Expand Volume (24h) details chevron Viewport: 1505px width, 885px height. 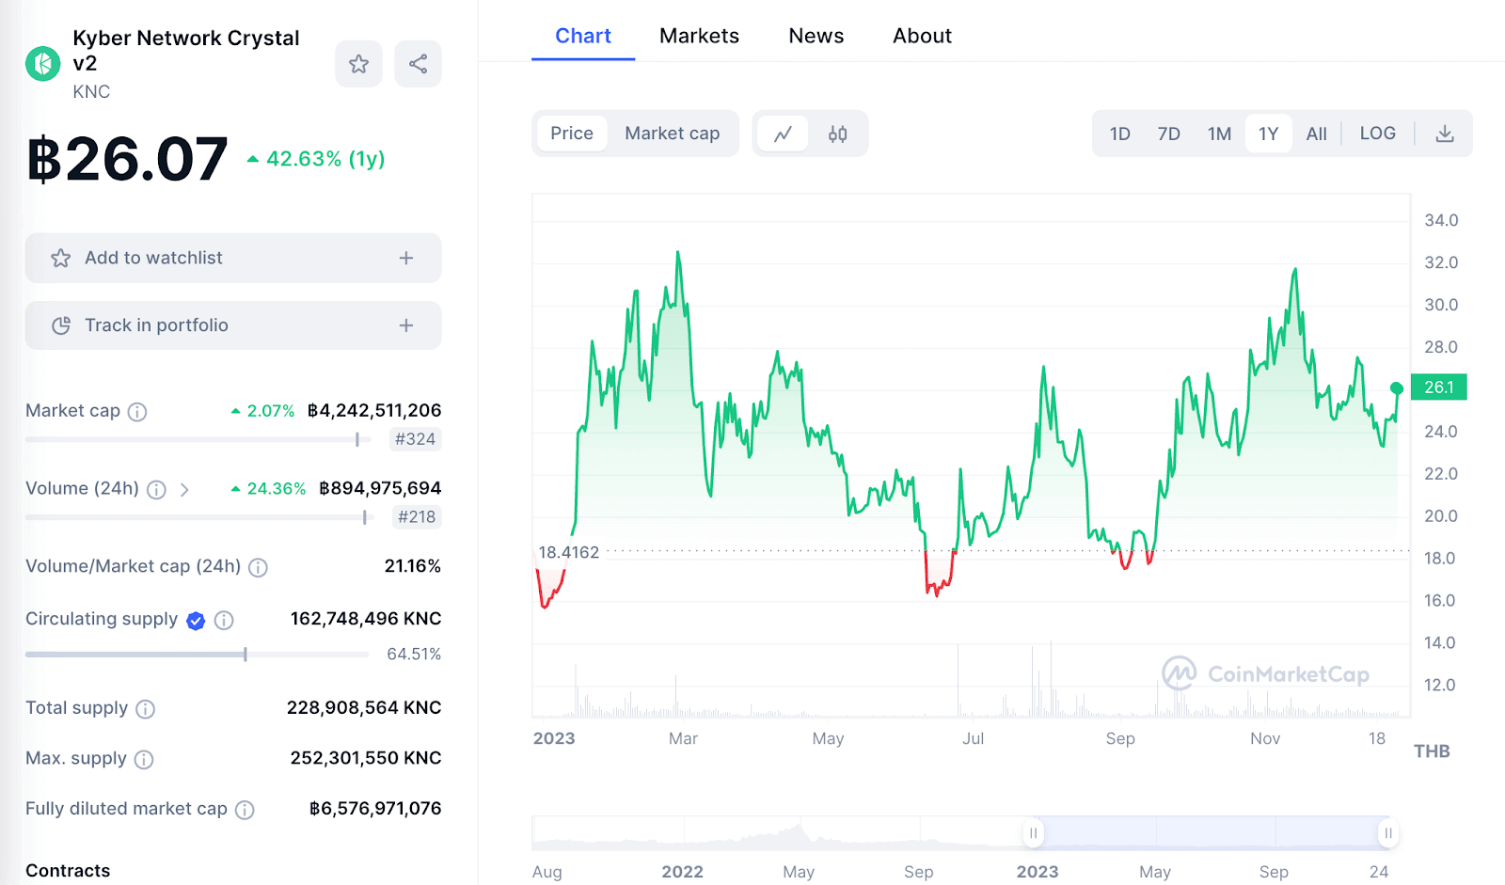tap(184, 489)
